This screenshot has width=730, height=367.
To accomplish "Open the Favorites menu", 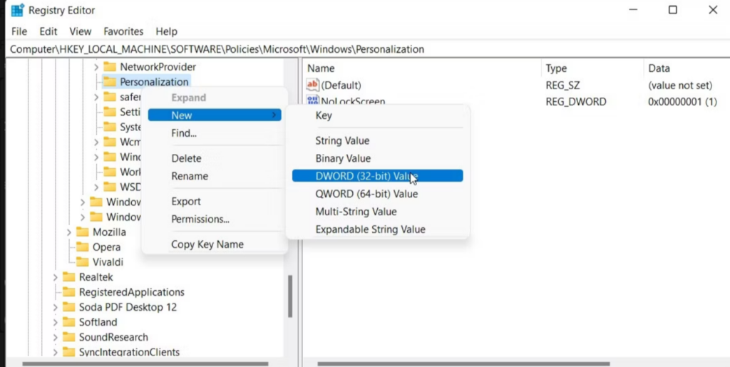I will (x=123, y=31).
